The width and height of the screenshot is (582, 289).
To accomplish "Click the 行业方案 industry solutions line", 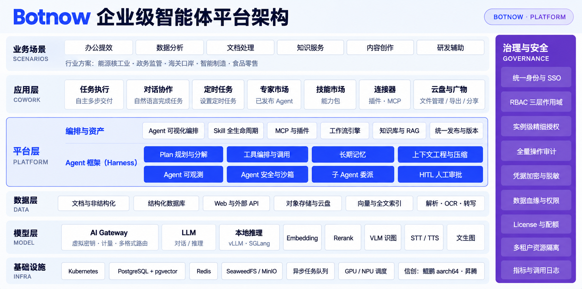I will 162,63.
